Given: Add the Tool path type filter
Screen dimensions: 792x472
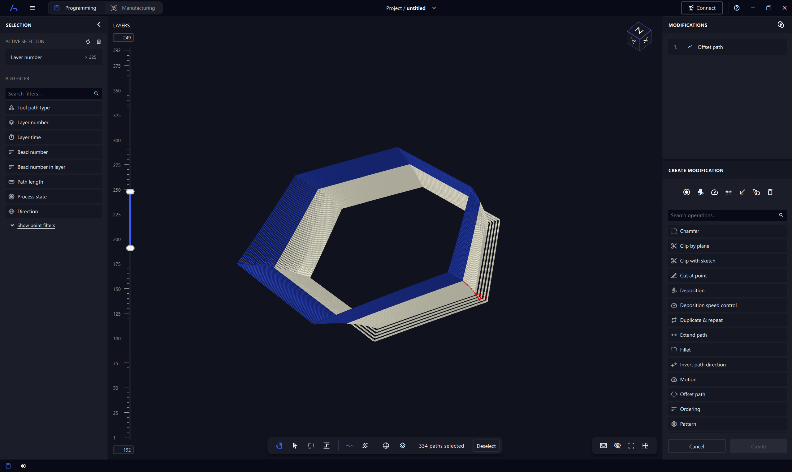Looking at the screenshot, I should click(x=54, y=108).
